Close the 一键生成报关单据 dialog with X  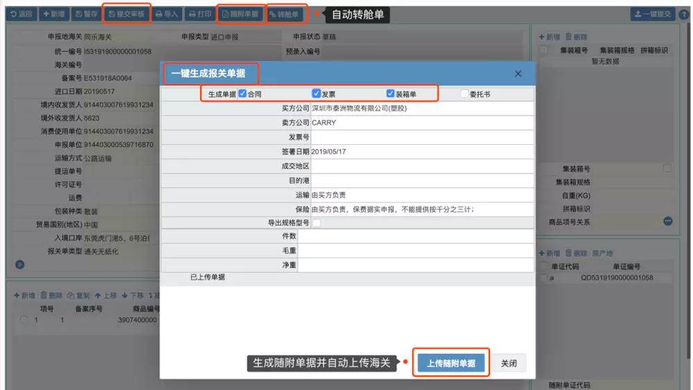coord(518,73)
